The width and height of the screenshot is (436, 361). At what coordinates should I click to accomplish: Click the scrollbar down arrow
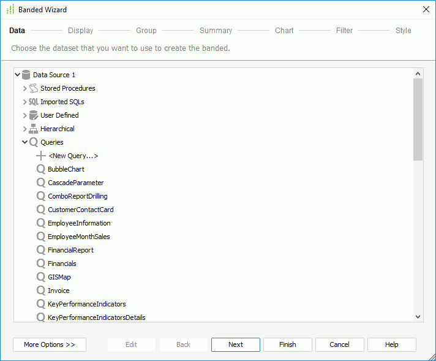pyautogui.click(x=418, y=317)
